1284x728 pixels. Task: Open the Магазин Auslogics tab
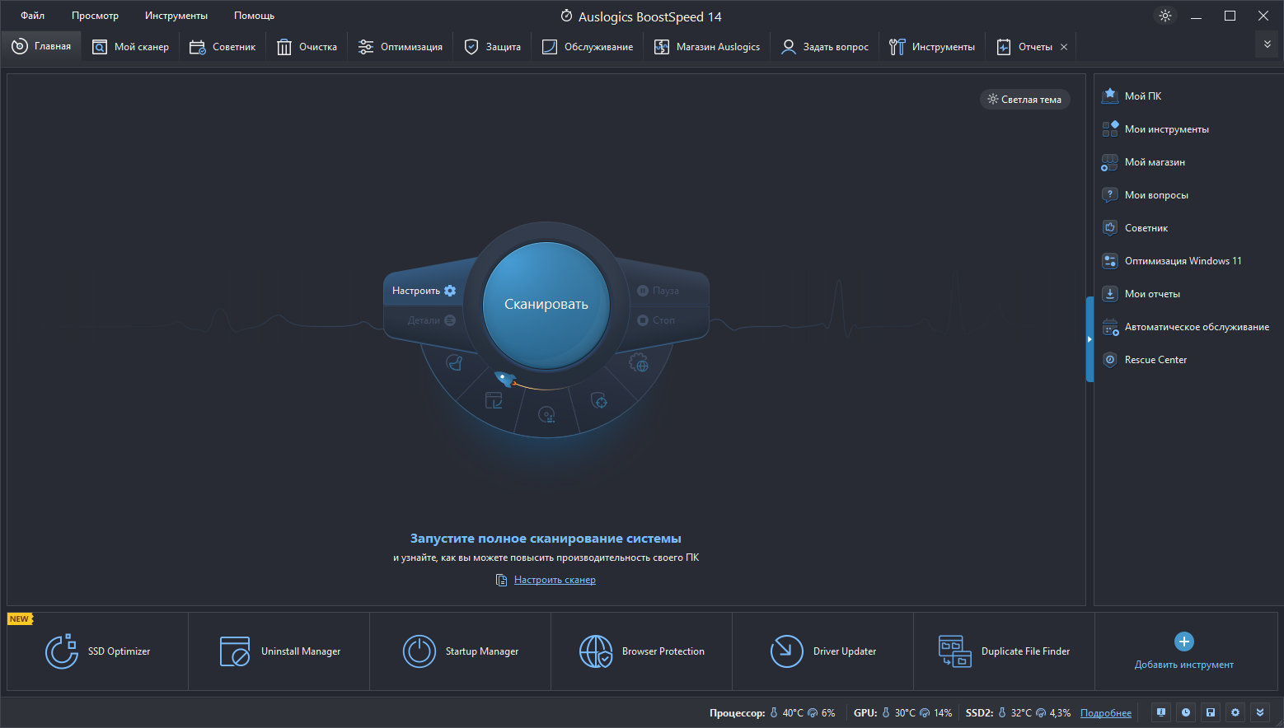[707, 47]
